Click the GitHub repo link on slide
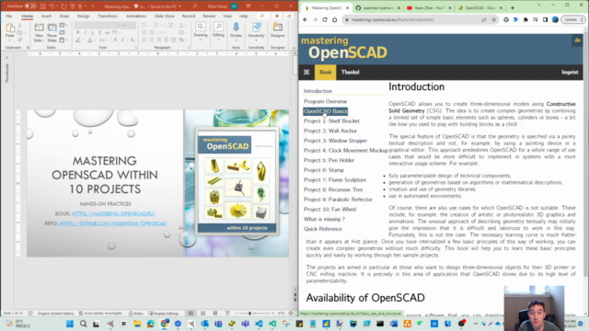This screenshot has height=331, width=589. point(112,223)
